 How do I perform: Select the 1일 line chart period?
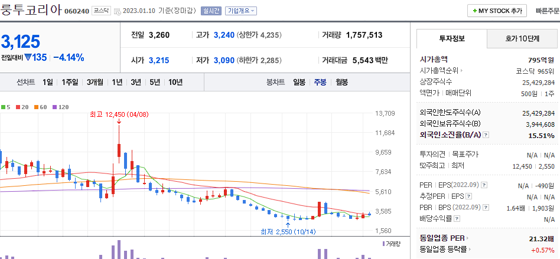[47, 83]
